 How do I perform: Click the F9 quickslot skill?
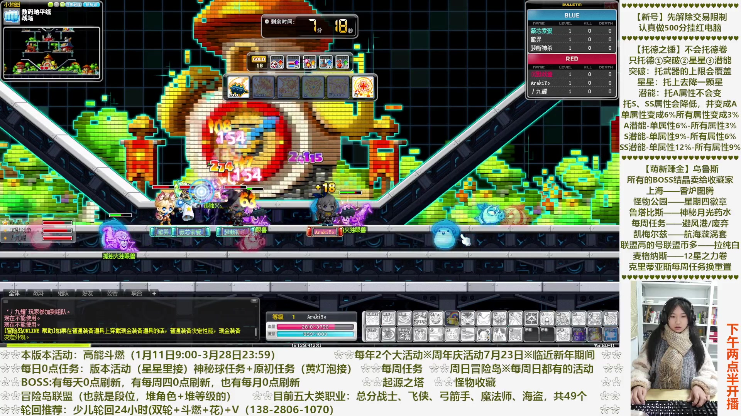(x=563, y=334)
